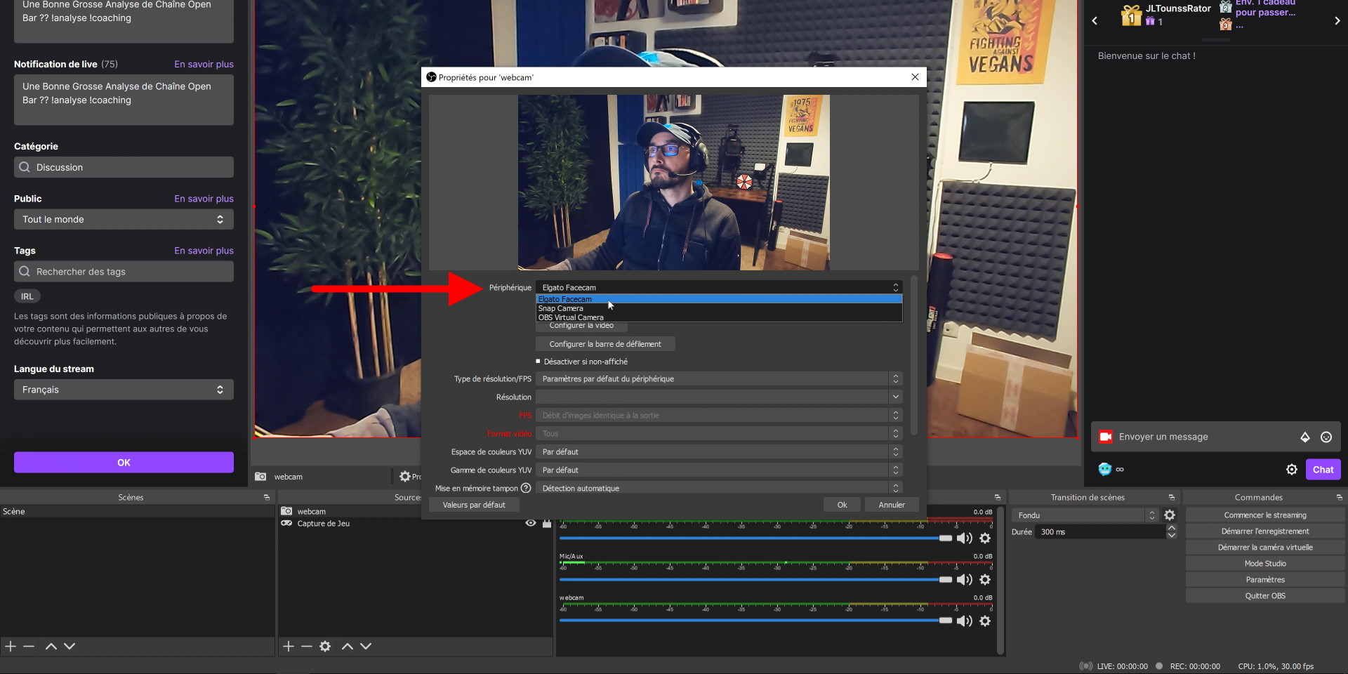Toggle Désactiver si non-affiché checkbox
This screenshot has width=1348, height=674.
538,362
